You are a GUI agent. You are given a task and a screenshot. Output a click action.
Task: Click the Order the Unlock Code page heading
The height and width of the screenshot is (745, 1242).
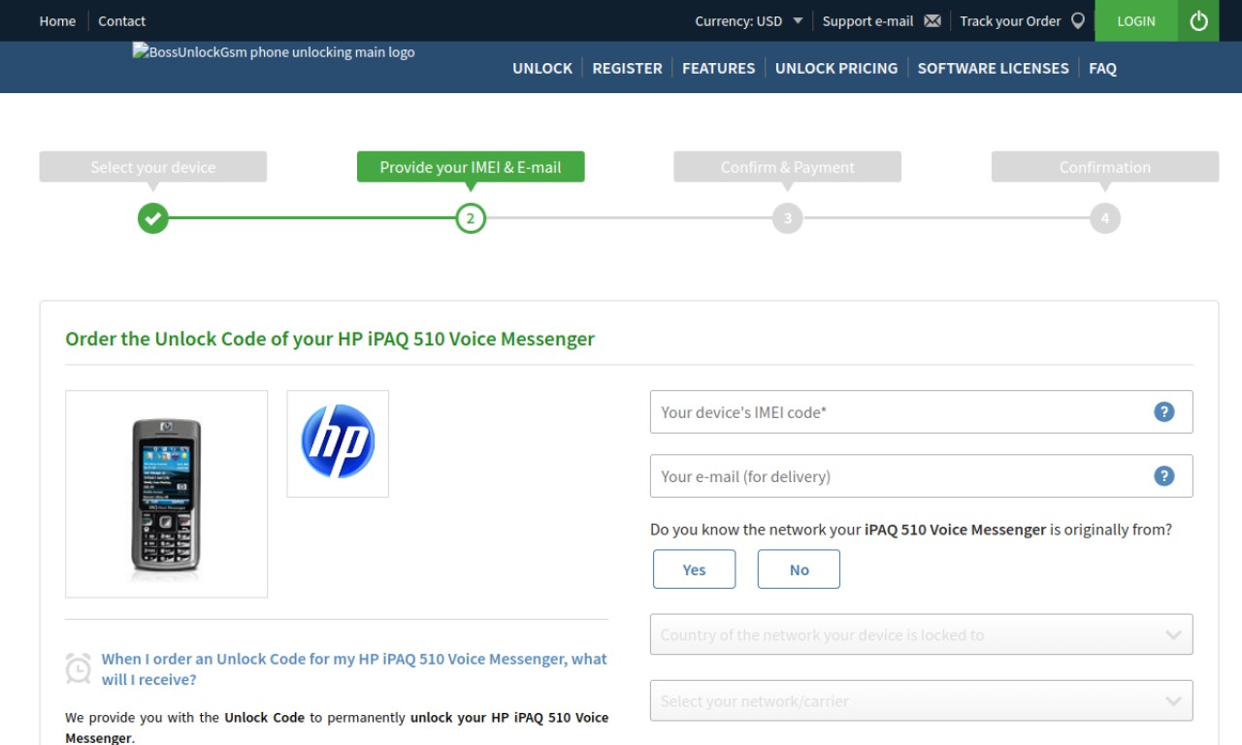(330, 339)
